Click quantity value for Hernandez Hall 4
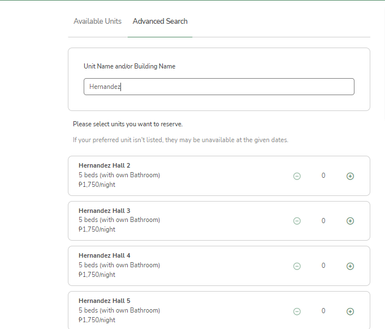 323,266
